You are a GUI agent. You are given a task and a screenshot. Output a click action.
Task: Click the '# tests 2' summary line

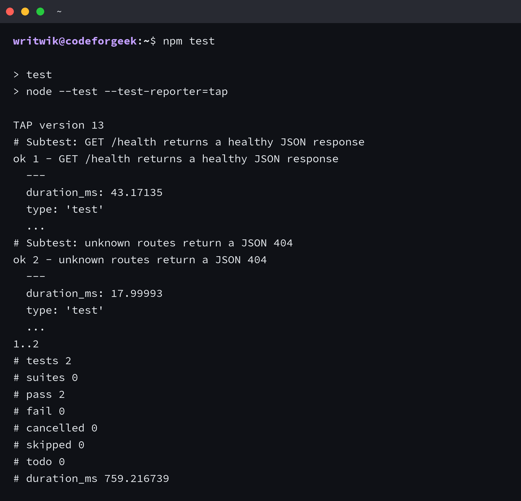[x=42, y=361]
